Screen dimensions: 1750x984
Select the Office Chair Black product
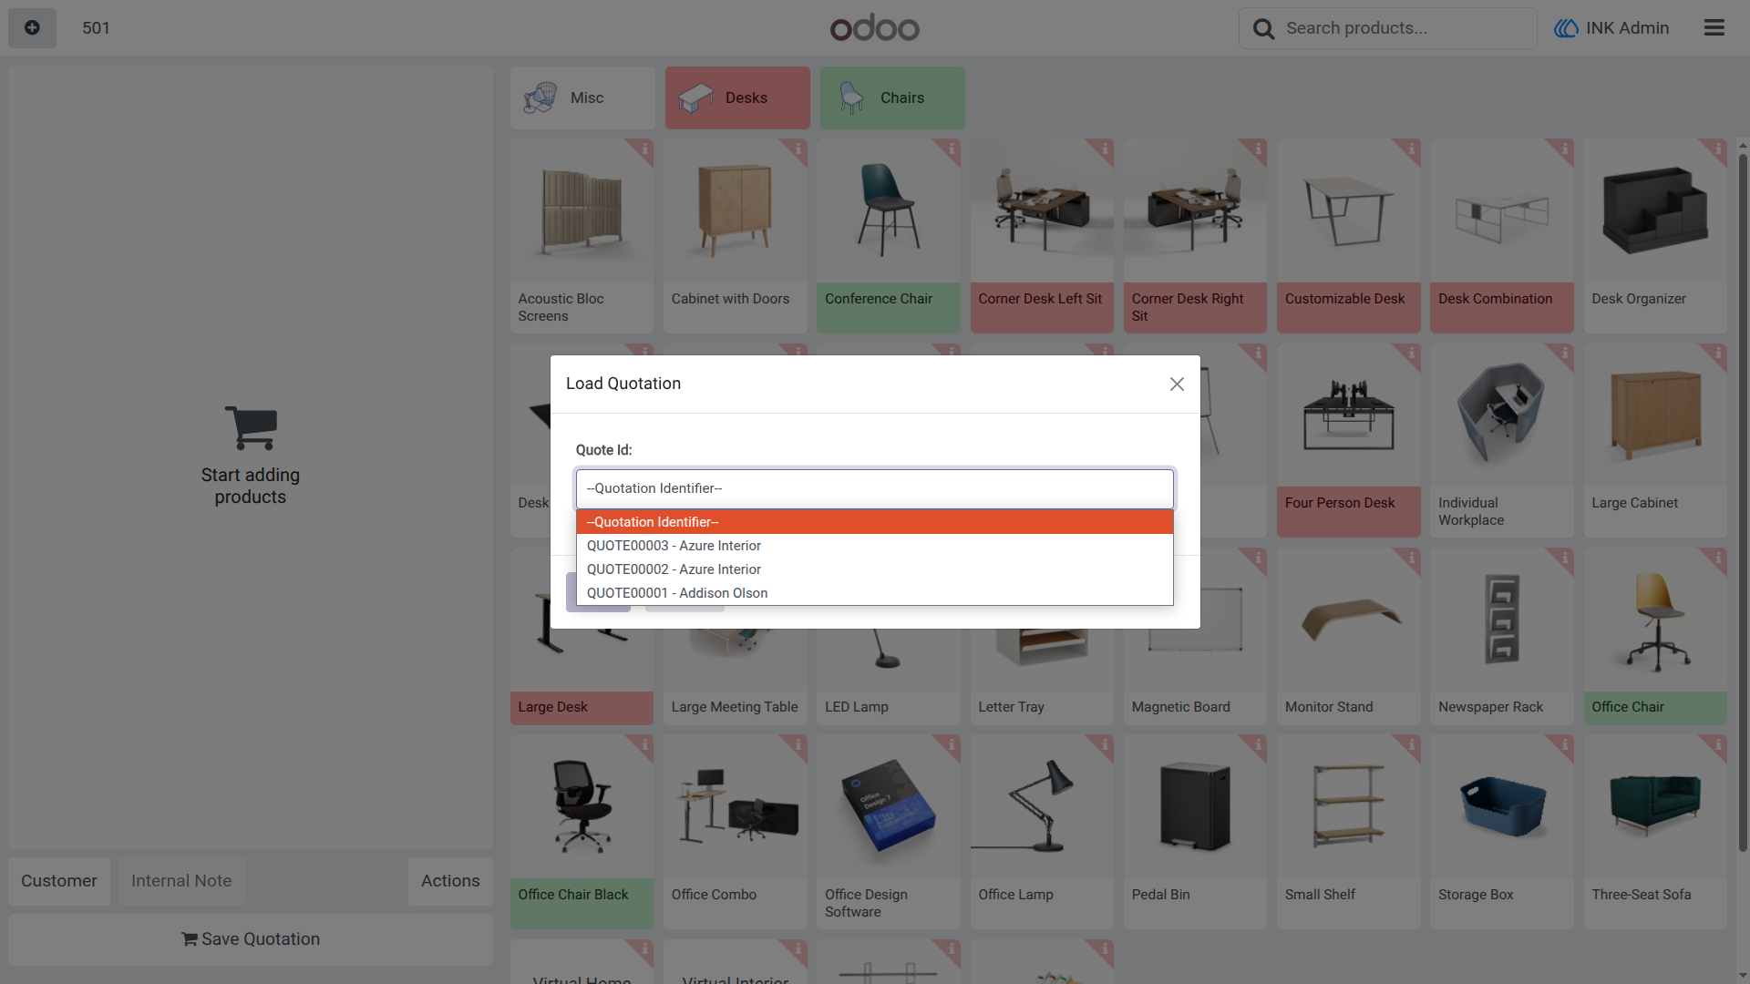coord(582,832)
